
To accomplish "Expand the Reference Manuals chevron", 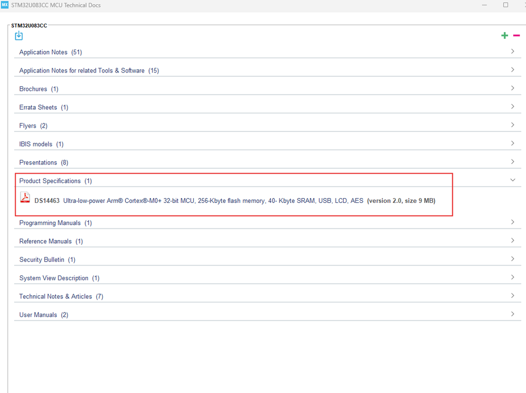I will (513, 240).
